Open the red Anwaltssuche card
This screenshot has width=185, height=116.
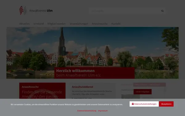[x=42, y=91]
